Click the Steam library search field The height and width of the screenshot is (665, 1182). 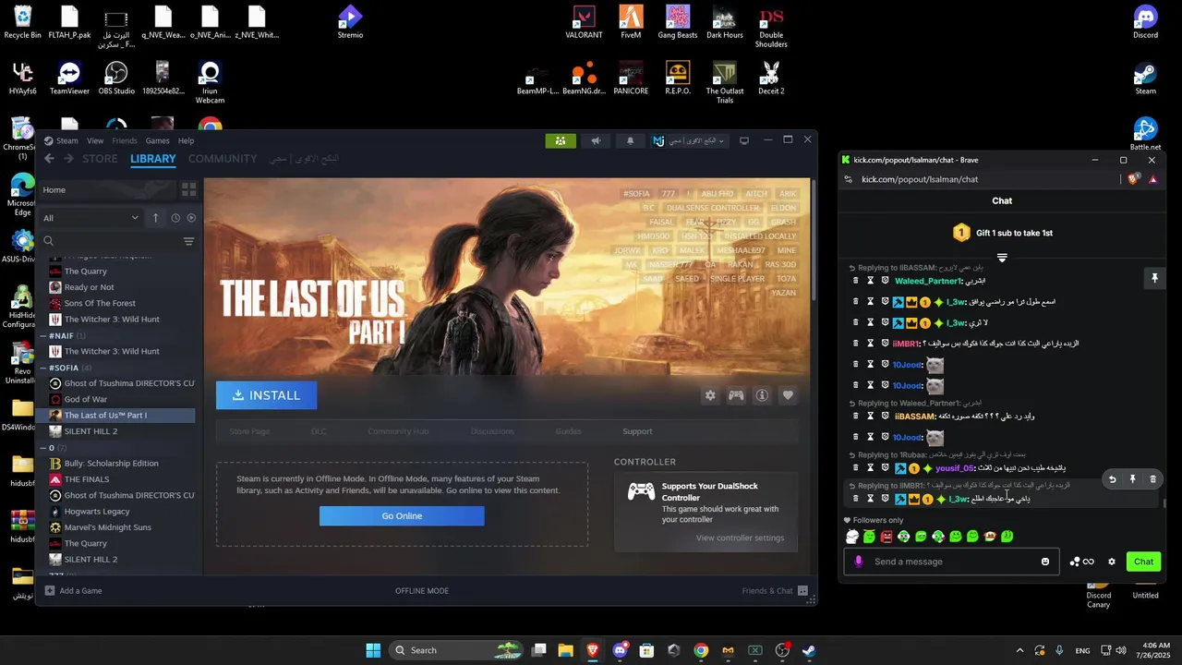[109, 241]
